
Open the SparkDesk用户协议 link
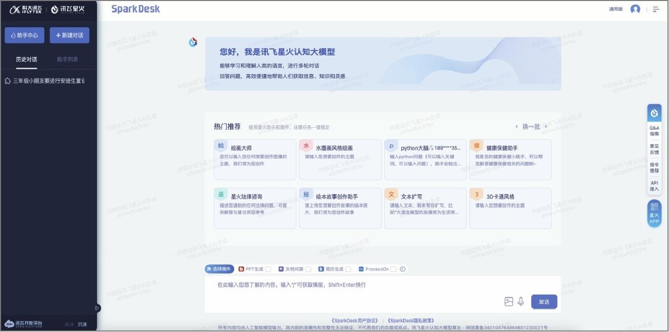(355, 320)
